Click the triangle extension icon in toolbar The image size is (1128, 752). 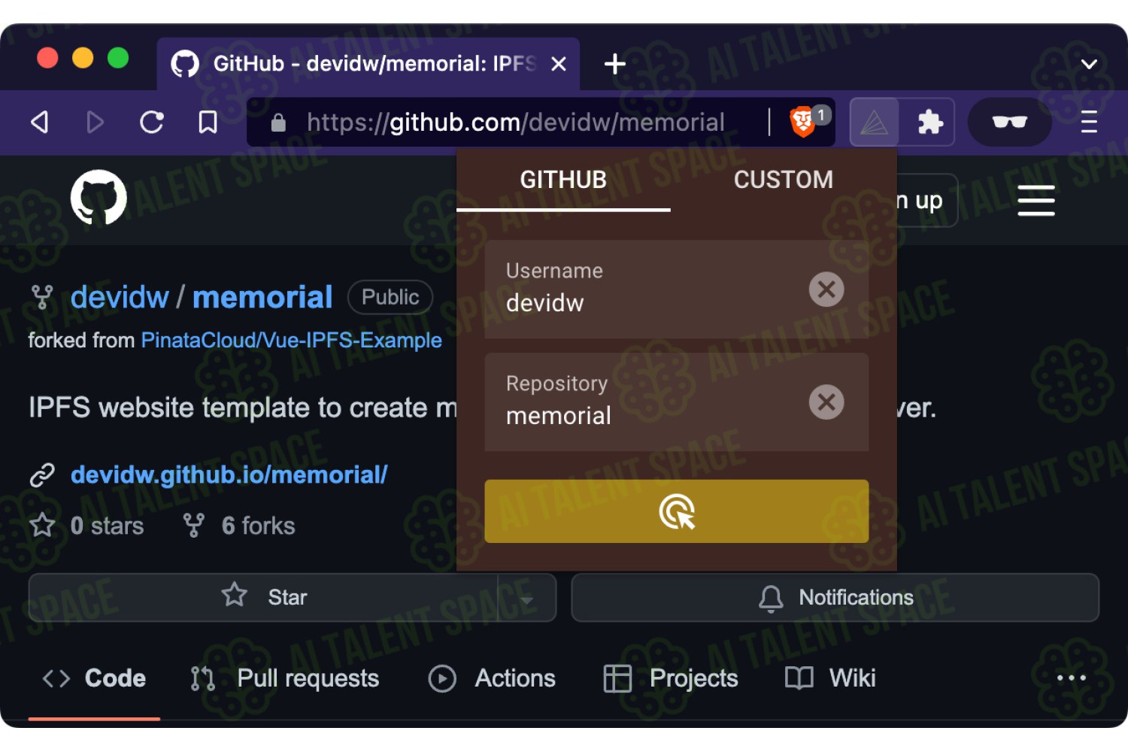click(x=875, y=122)
